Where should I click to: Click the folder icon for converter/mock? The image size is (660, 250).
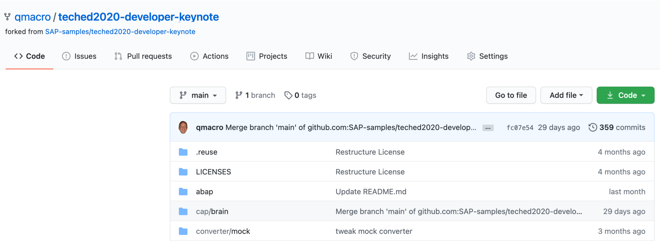[183, 231]
